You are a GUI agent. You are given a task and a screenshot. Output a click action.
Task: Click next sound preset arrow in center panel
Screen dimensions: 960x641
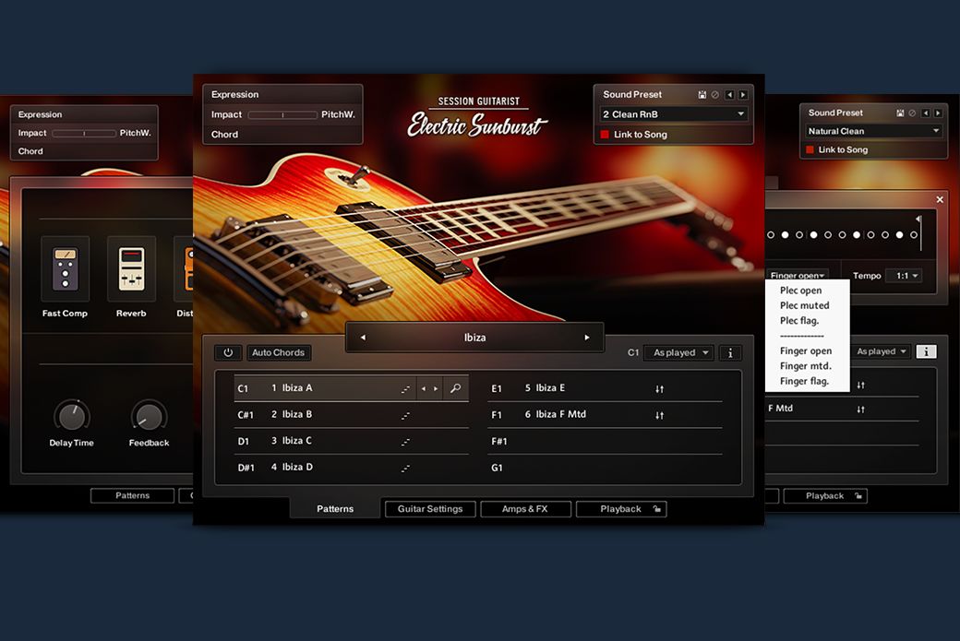pyautogui.click(x=743, y=95)
